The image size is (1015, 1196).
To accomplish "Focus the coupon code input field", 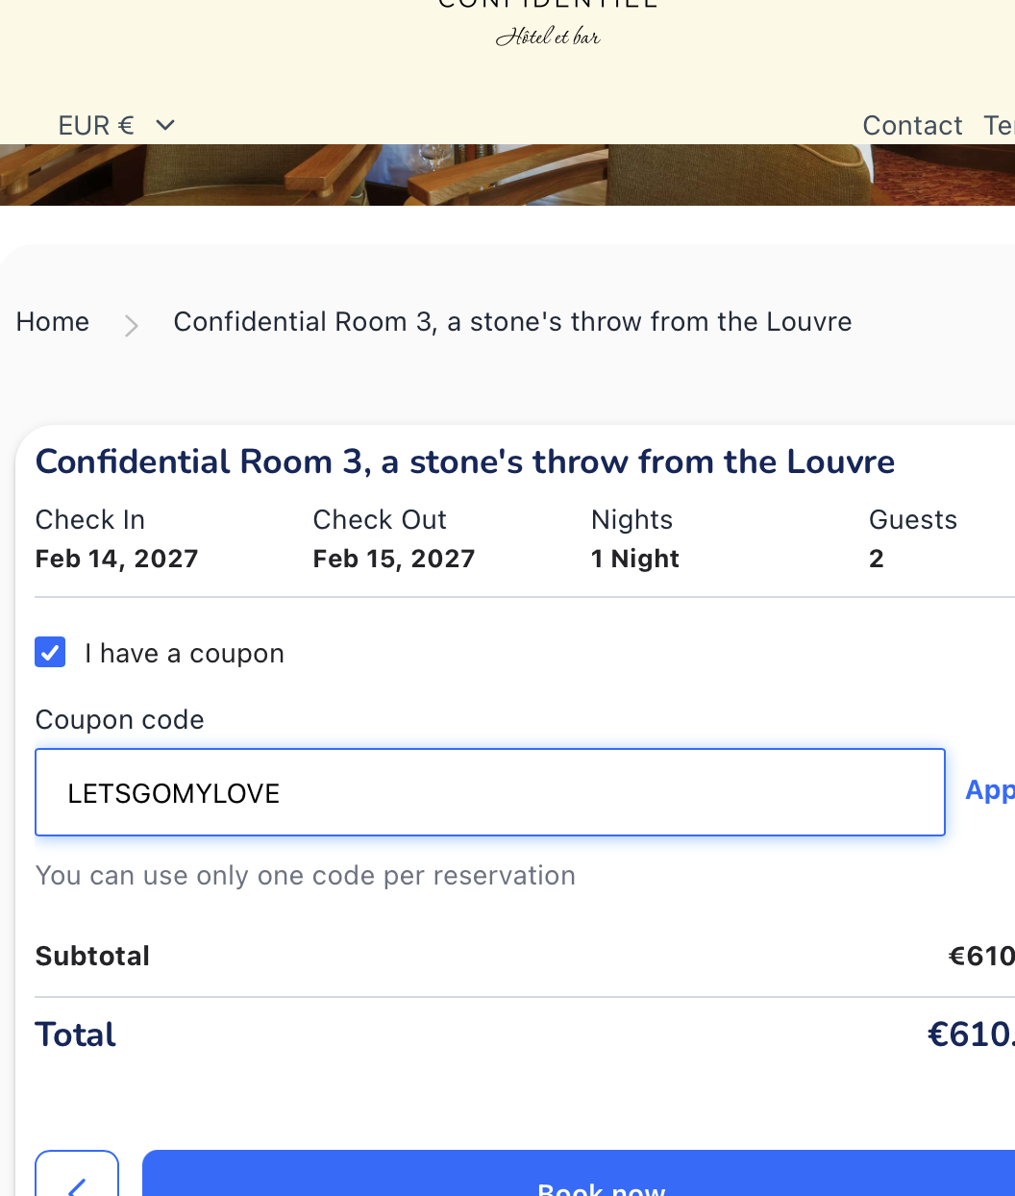I will (x=490, y=792).
